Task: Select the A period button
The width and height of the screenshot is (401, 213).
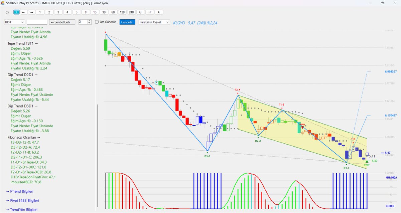Action: pos(158,12)
